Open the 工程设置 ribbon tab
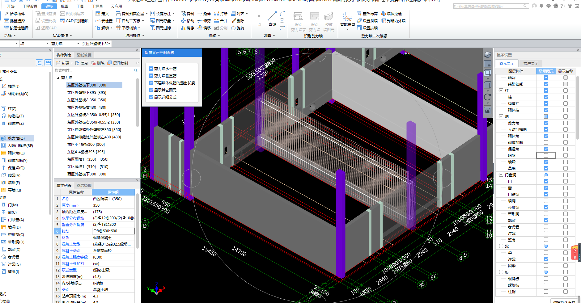 pos(30,6)
